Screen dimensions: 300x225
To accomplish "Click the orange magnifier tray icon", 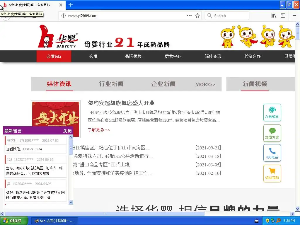I will click(278, 221).
